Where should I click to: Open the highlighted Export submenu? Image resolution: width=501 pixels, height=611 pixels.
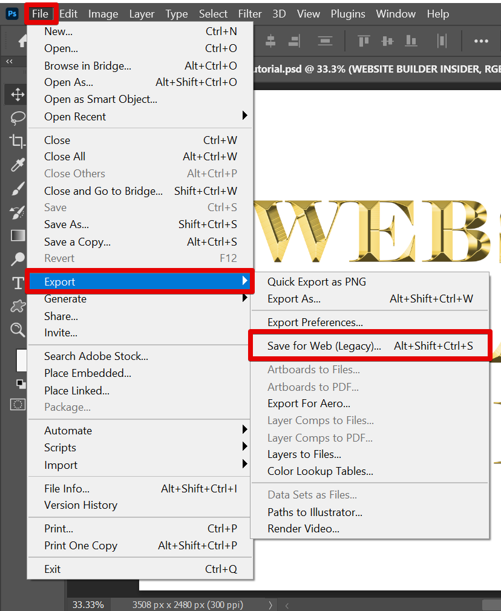click(140, 281)
